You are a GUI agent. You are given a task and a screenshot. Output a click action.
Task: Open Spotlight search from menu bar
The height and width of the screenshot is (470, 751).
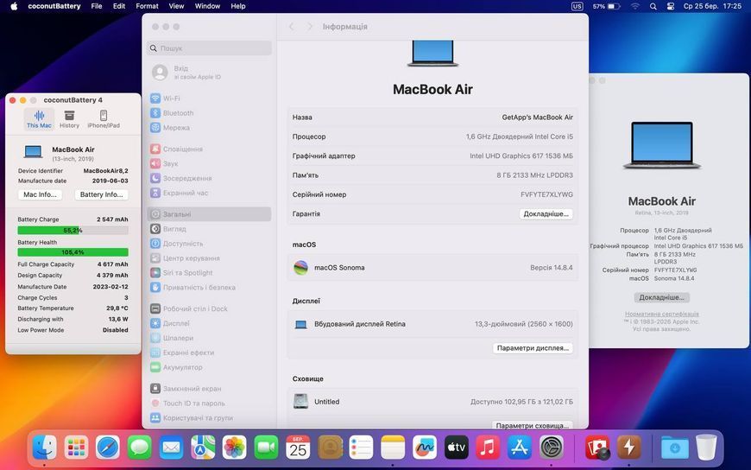pyautogui.click(x=653, y=6)
